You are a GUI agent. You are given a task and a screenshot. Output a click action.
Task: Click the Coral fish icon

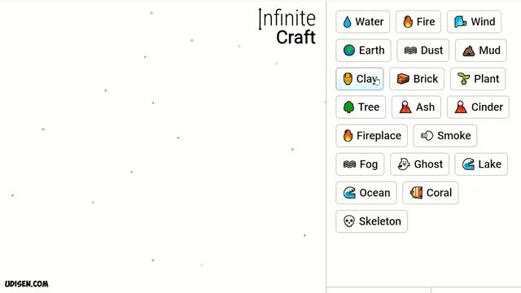point(416,193)
